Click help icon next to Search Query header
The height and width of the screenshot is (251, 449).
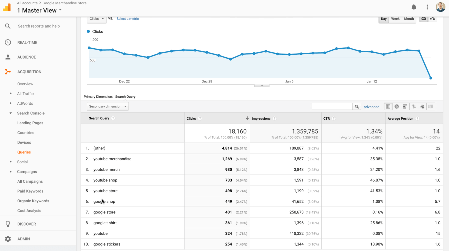(113, 118)
